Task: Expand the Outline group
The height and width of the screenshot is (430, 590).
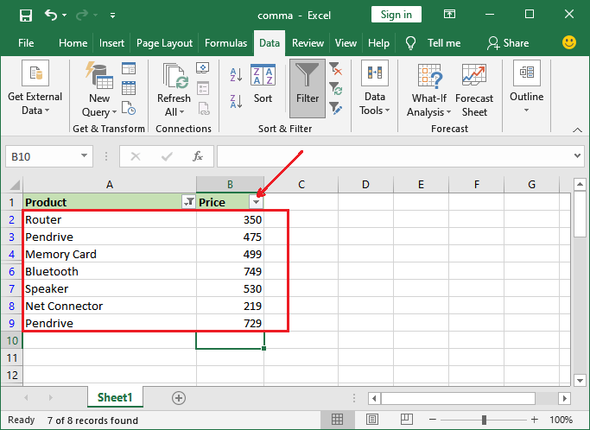Action: point(526,87)
